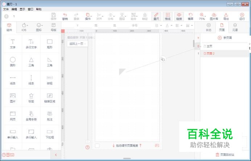
Task: Expand the 对齐 align dropdown
Action: point(99,16)
